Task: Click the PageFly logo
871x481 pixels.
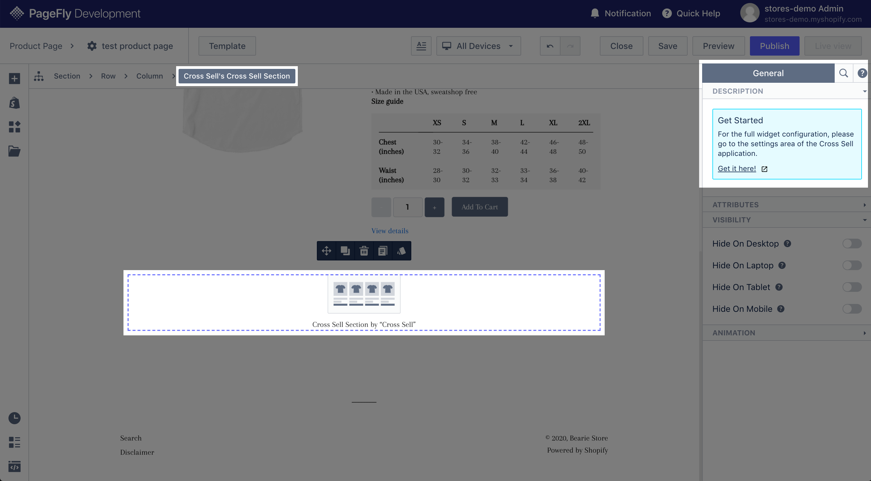Action: click(75, 13)
